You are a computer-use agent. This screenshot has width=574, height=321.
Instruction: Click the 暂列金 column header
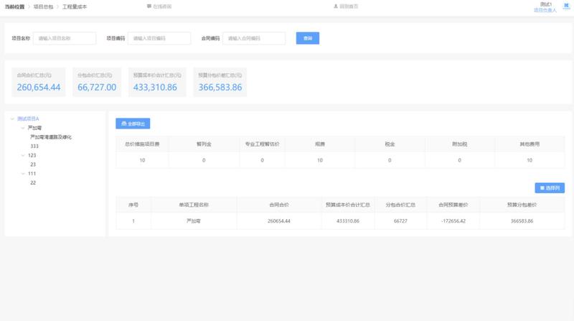204,144
